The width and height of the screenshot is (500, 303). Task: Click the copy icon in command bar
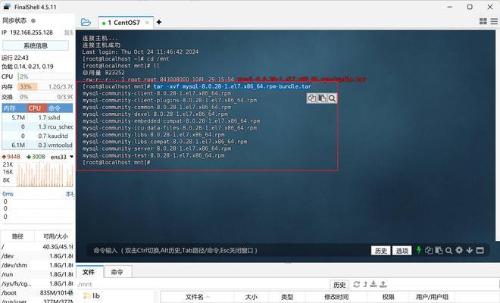[429, 251]
